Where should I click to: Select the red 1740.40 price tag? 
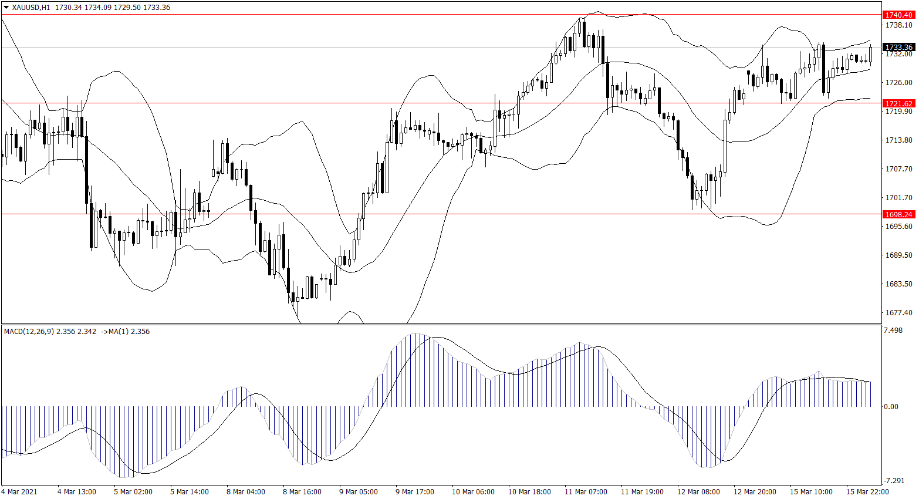coord(898,15)
